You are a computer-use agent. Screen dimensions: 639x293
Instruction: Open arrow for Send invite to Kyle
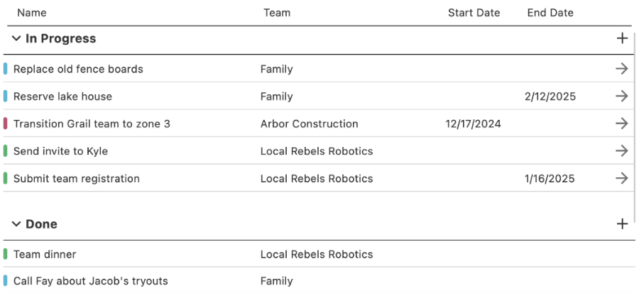pos(622,151)
